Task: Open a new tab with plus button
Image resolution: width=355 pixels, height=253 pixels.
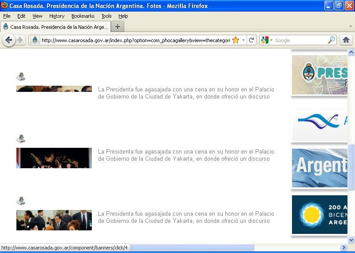Action: 118,27
